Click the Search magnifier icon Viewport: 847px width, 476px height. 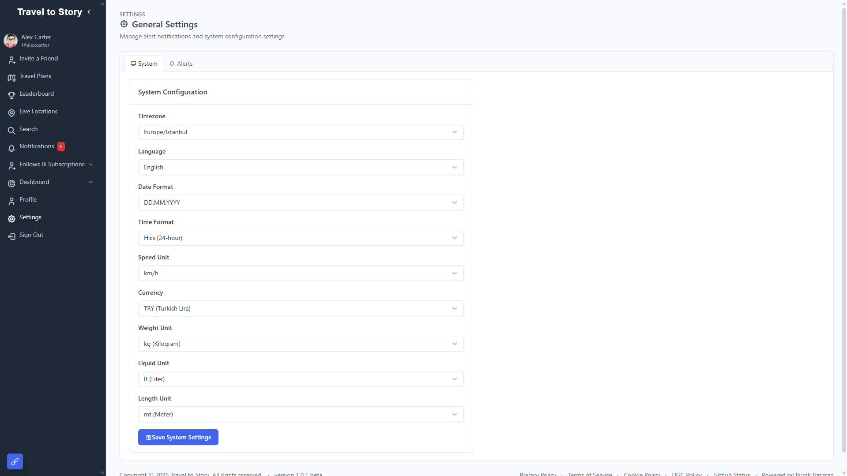[11, 130]
